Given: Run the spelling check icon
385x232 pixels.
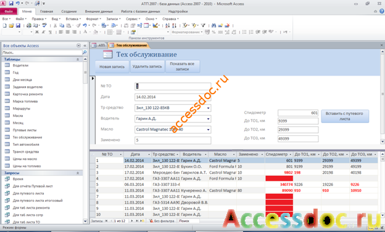Looking at the screenshot, I should [x=44, y=25].
